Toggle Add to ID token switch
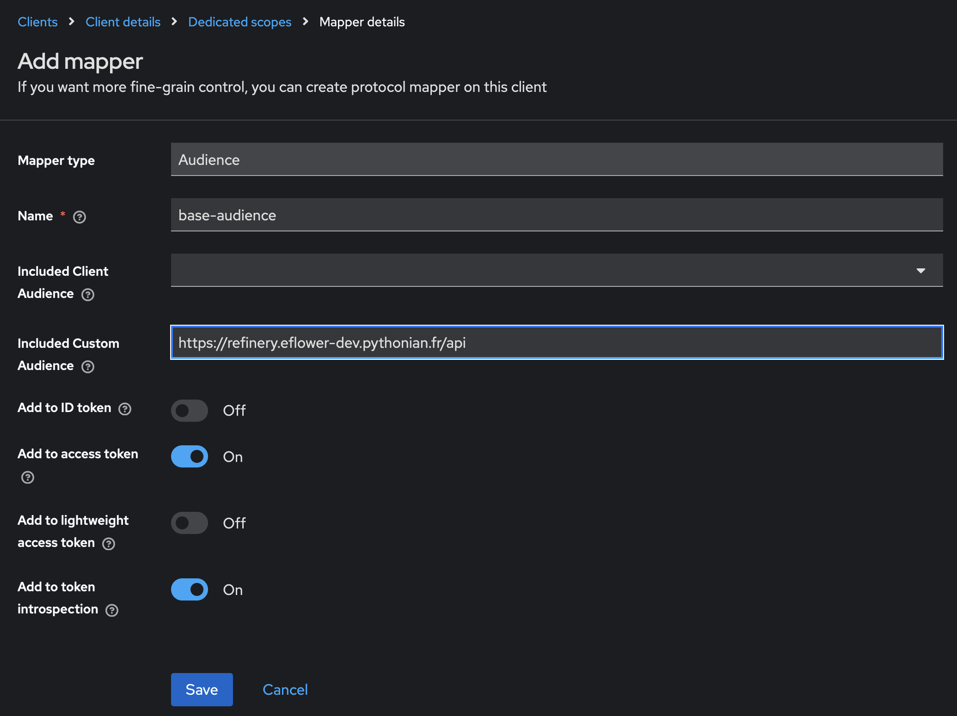Screen dimensions: 957x716 pos(190,410)
